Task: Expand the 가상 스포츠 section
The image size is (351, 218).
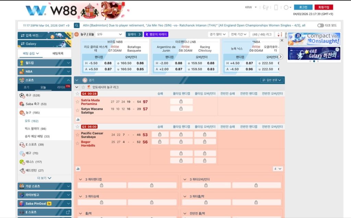Action: pyautogui.click(x=45, y=186)
